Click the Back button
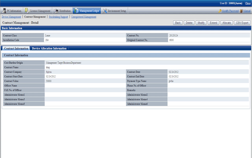Image resolution: width=252 pixels, height=158 pixels. pyautogui.click(x=178, y=23)
